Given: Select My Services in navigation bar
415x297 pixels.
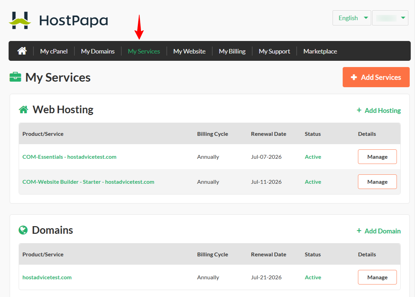Looking at the screenshot, I should pyautogui.click(x=144, y=51).
